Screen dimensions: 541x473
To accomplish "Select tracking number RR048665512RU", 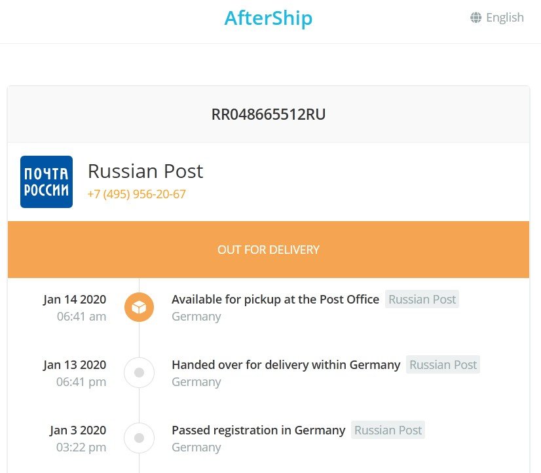I will [269, 114].
